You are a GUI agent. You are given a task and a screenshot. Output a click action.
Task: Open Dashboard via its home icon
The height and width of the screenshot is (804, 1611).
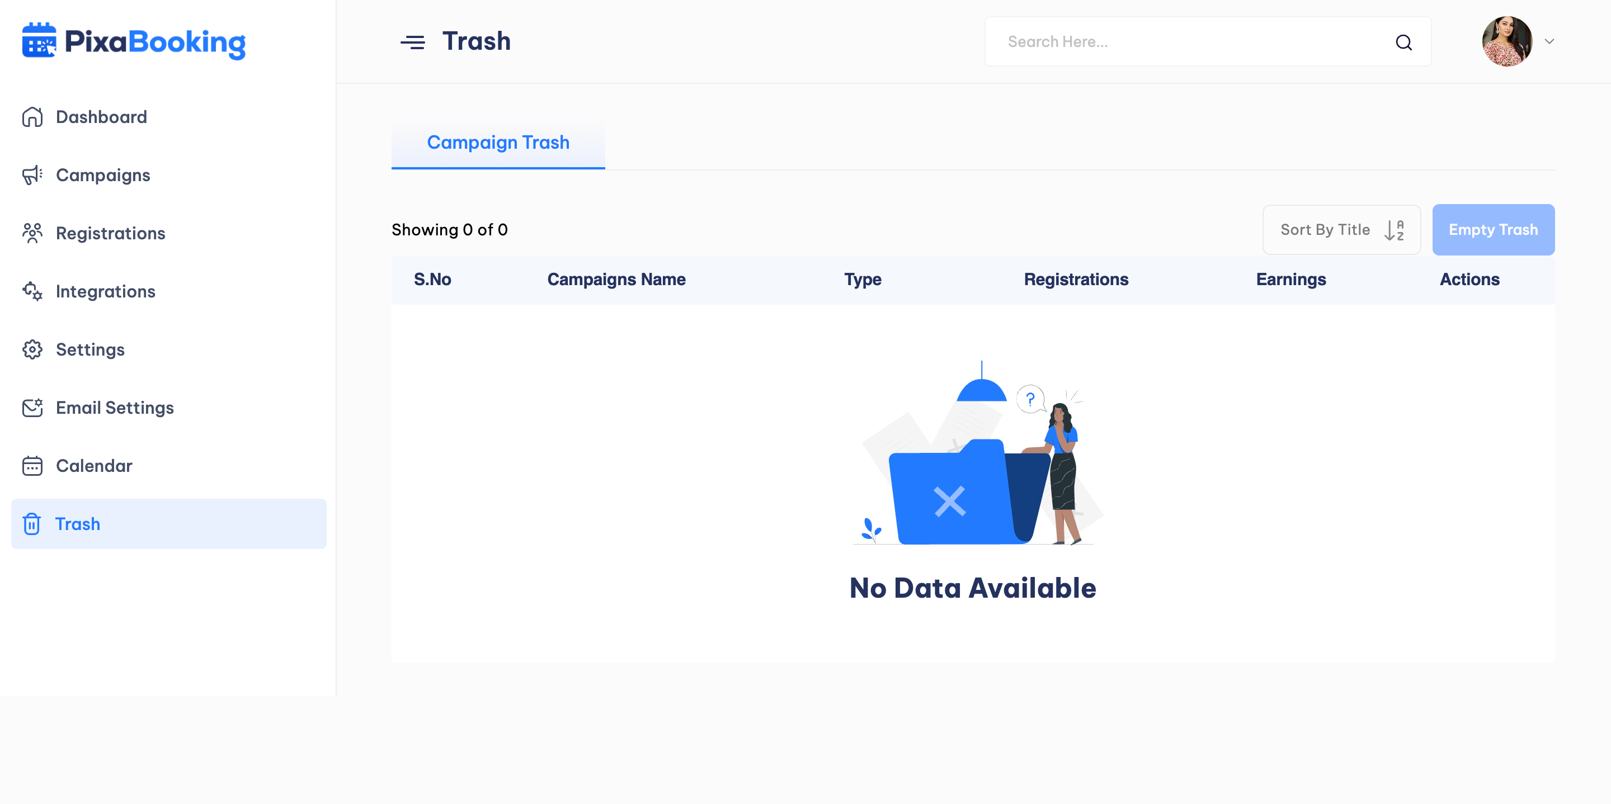pyautogui.click(x=32, y=117)
